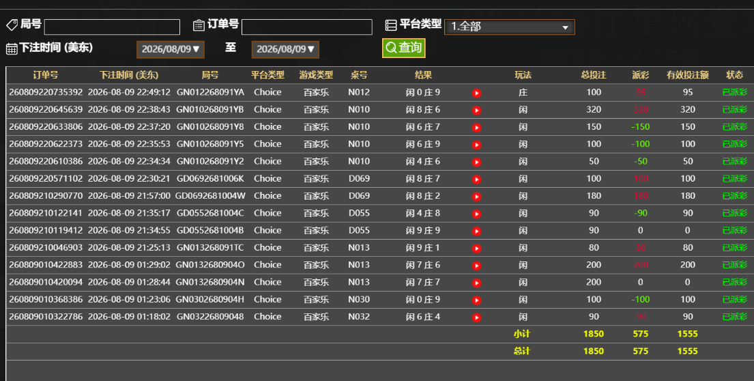Play video replay for order 260809010420094
754x381 pixels.
(476, 283)
